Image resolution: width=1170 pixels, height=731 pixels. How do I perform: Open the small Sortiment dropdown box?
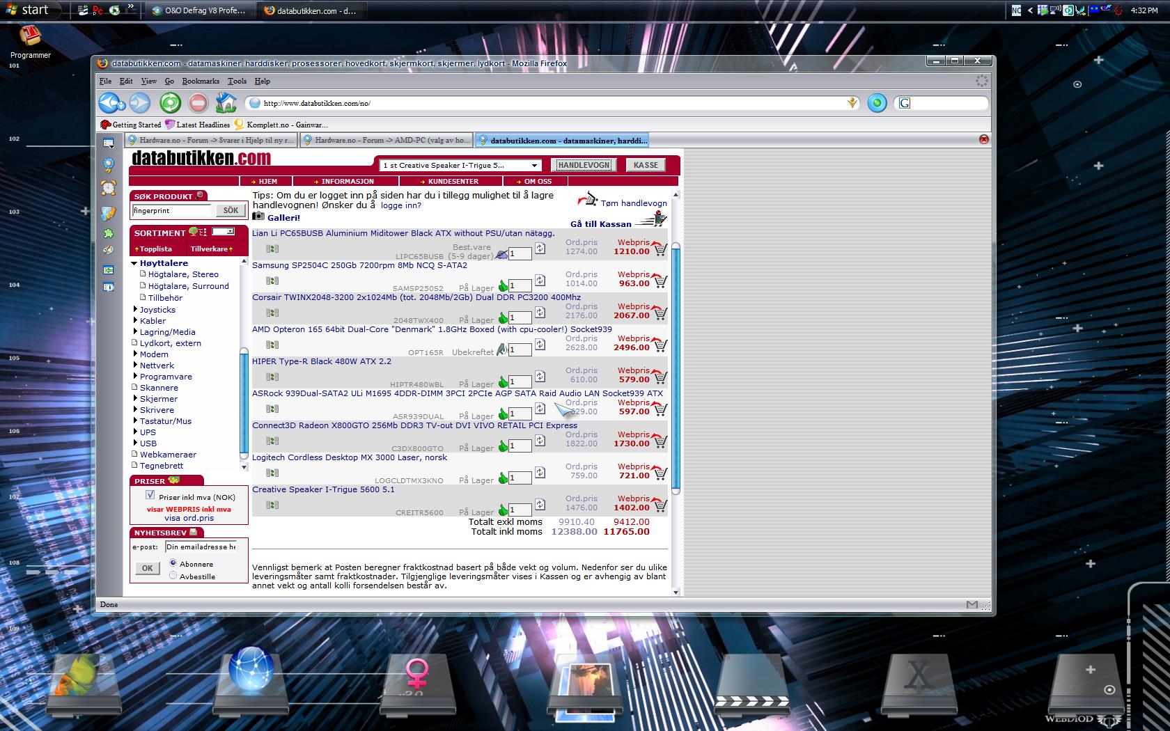pos(223,231)
